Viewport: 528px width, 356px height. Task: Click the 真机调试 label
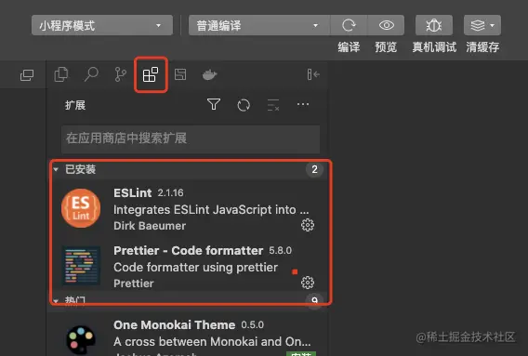tap(434, 47)
